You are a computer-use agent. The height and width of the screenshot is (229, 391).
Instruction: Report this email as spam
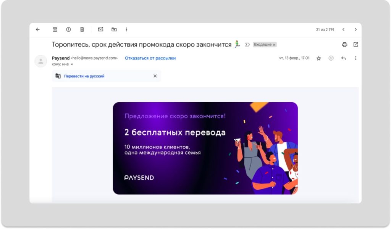tap(68, 29)
